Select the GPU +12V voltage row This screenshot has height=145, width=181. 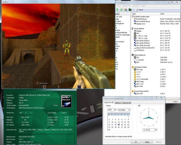pyautogui.click(x=139, y=84)
